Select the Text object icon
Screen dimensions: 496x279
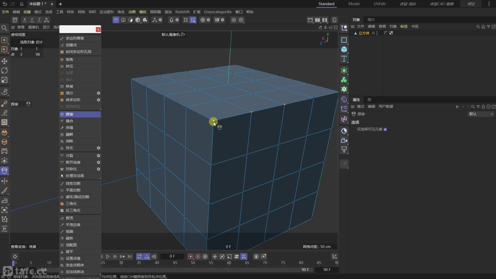(344, 59)
